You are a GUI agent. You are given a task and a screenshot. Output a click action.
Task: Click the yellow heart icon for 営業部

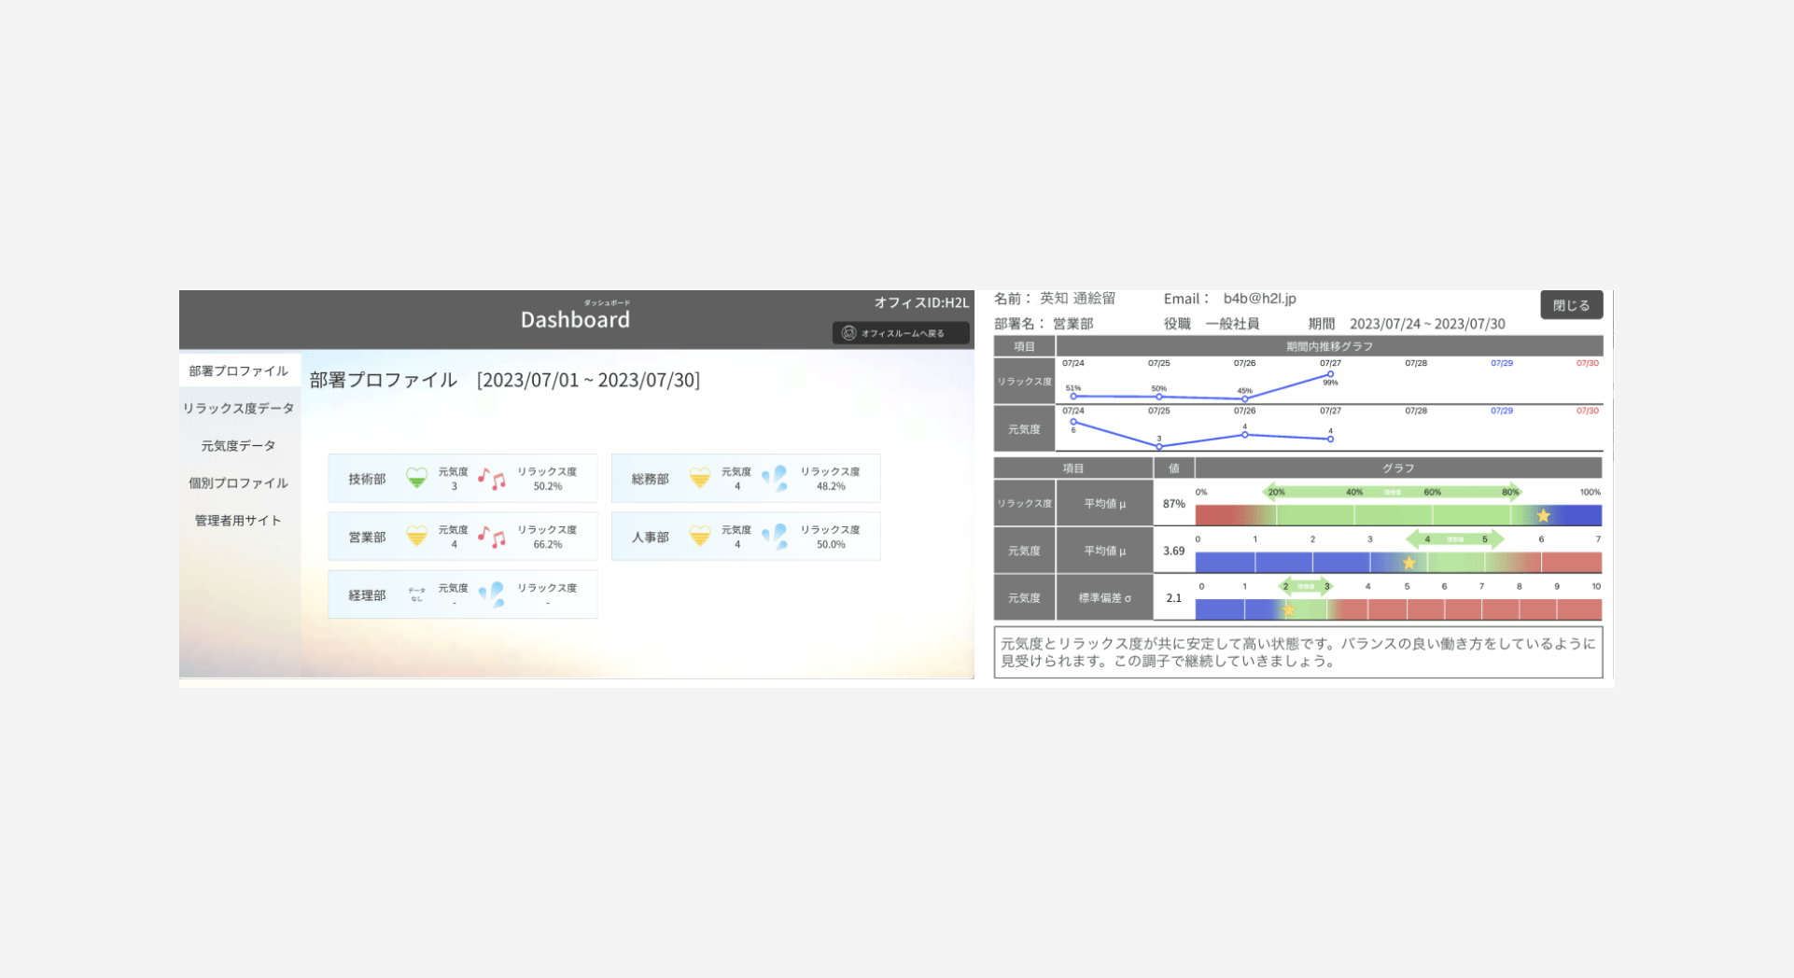pos(416,537)
